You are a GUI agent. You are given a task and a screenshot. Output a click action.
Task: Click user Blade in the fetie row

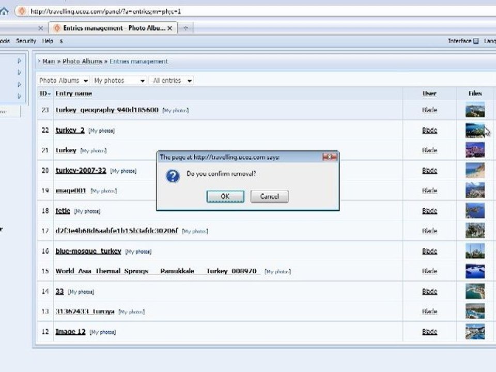pyautogui.click(x=429, y=211)
